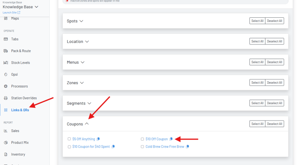Expand the Menus section
The image size is (298, 165).
75,62
